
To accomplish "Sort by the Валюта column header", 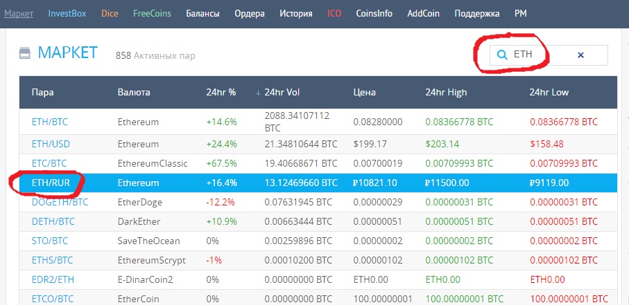I will (134, 93).
